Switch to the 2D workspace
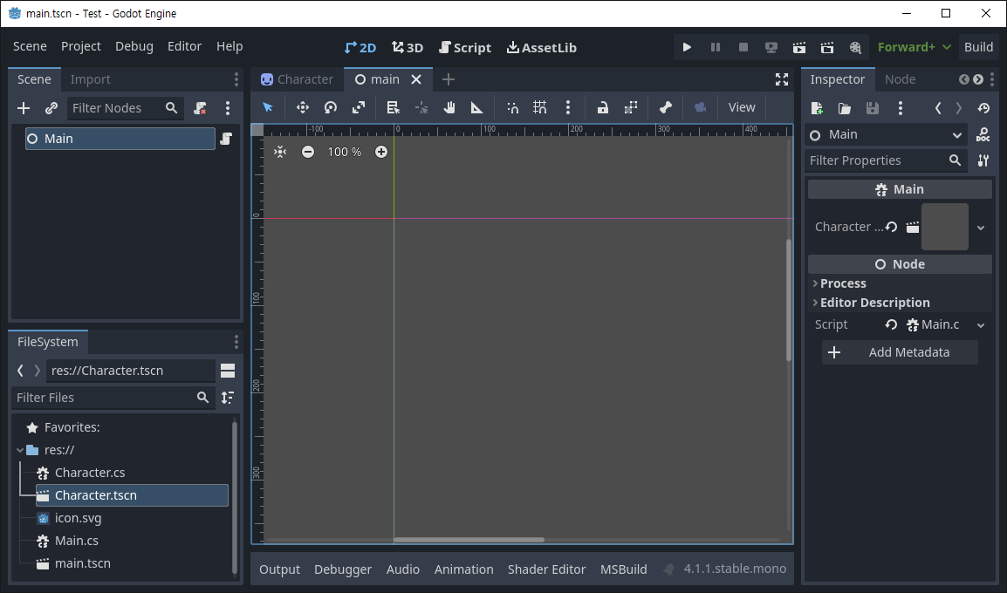This screenshot has height=593, width=1007. 360,47
